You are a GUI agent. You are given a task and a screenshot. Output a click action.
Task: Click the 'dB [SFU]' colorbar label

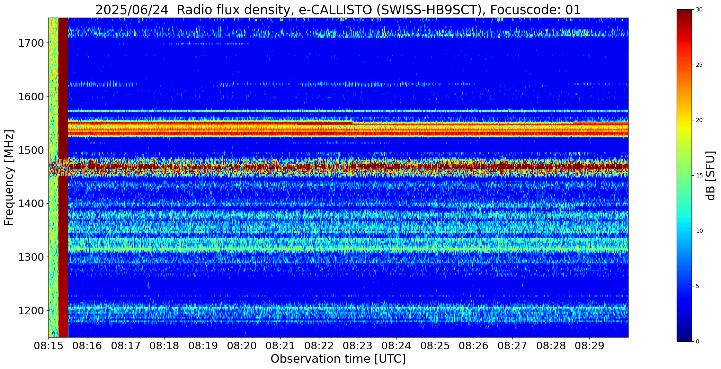(711, 176)
